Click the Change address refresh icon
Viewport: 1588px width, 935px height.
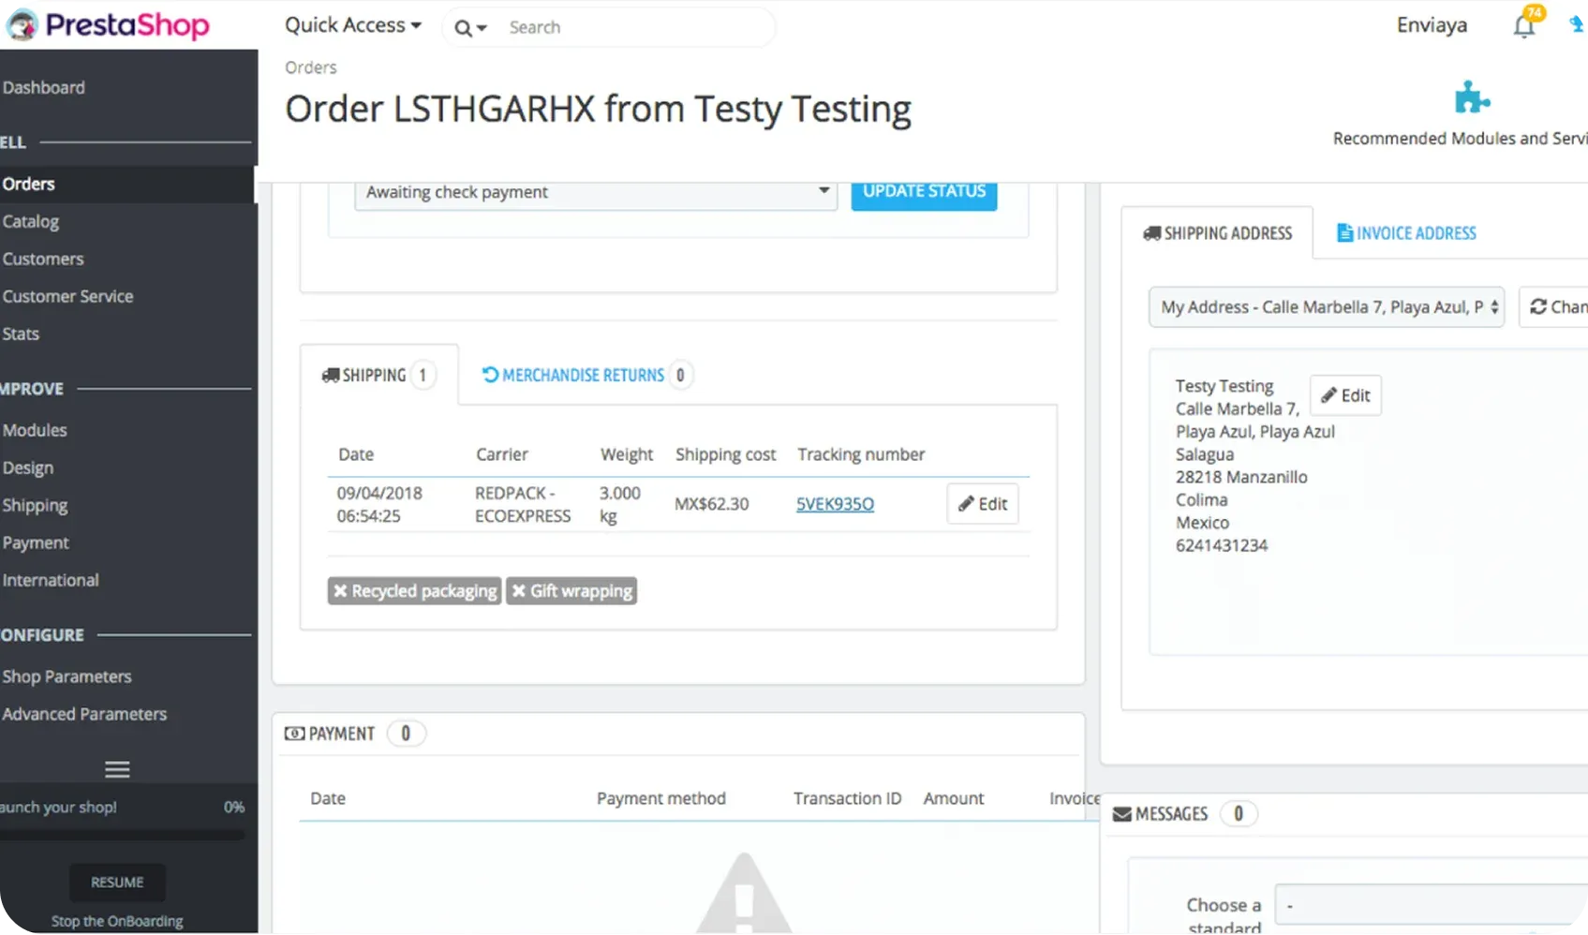(x=1538, y=306)
